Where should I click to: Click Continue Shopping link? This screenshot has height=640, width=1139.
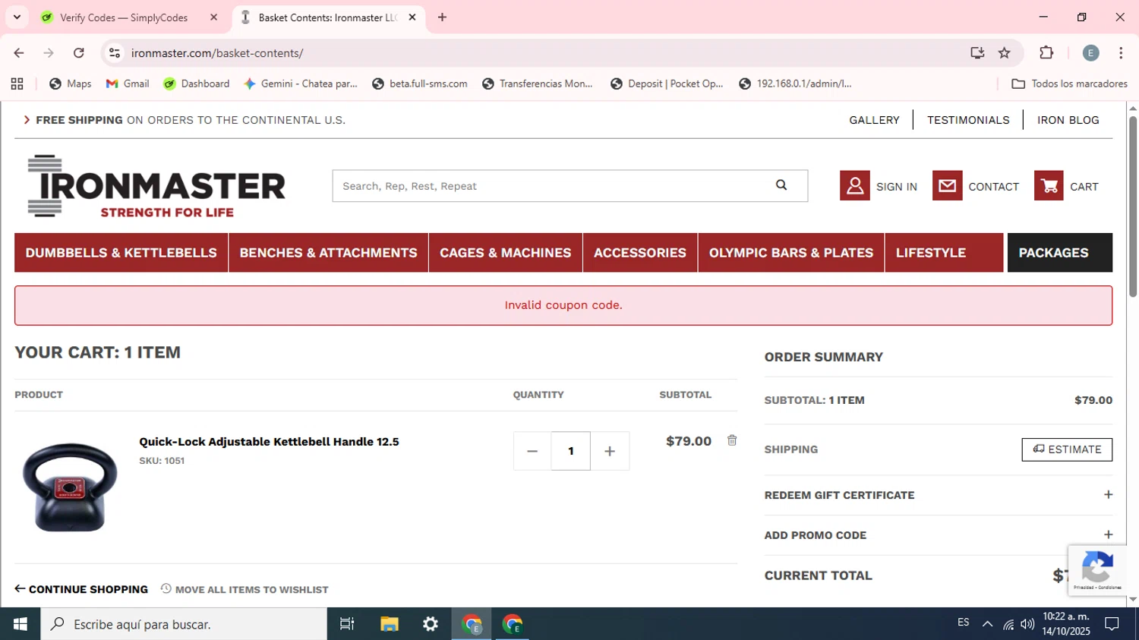81,589
